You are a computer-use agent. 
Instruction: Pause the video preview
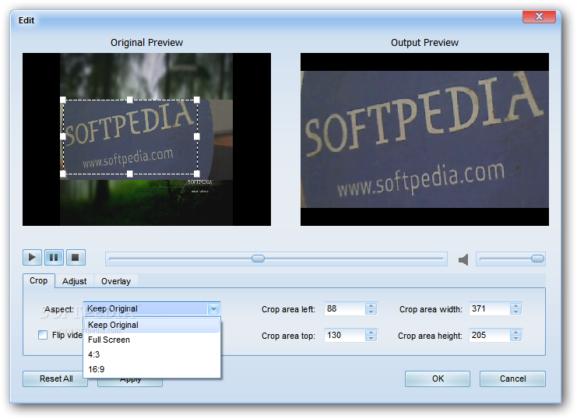54,257
